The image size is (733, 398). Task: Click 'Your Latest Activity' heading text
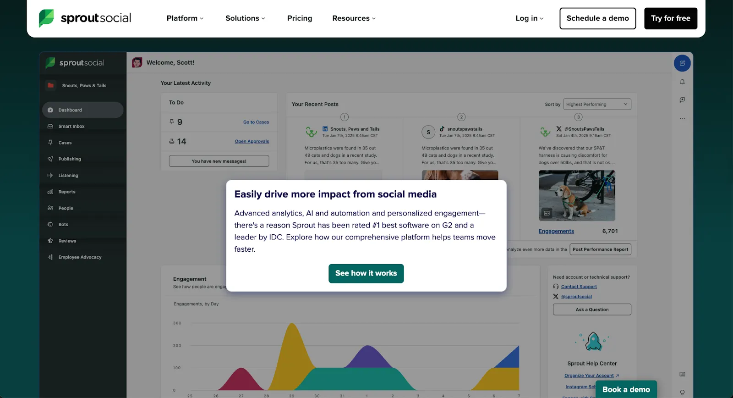click(x=186, y=83)
